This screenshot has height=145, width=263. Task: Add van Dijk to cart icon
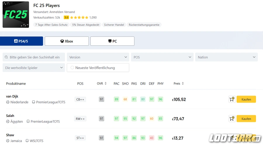pos(232,99)
